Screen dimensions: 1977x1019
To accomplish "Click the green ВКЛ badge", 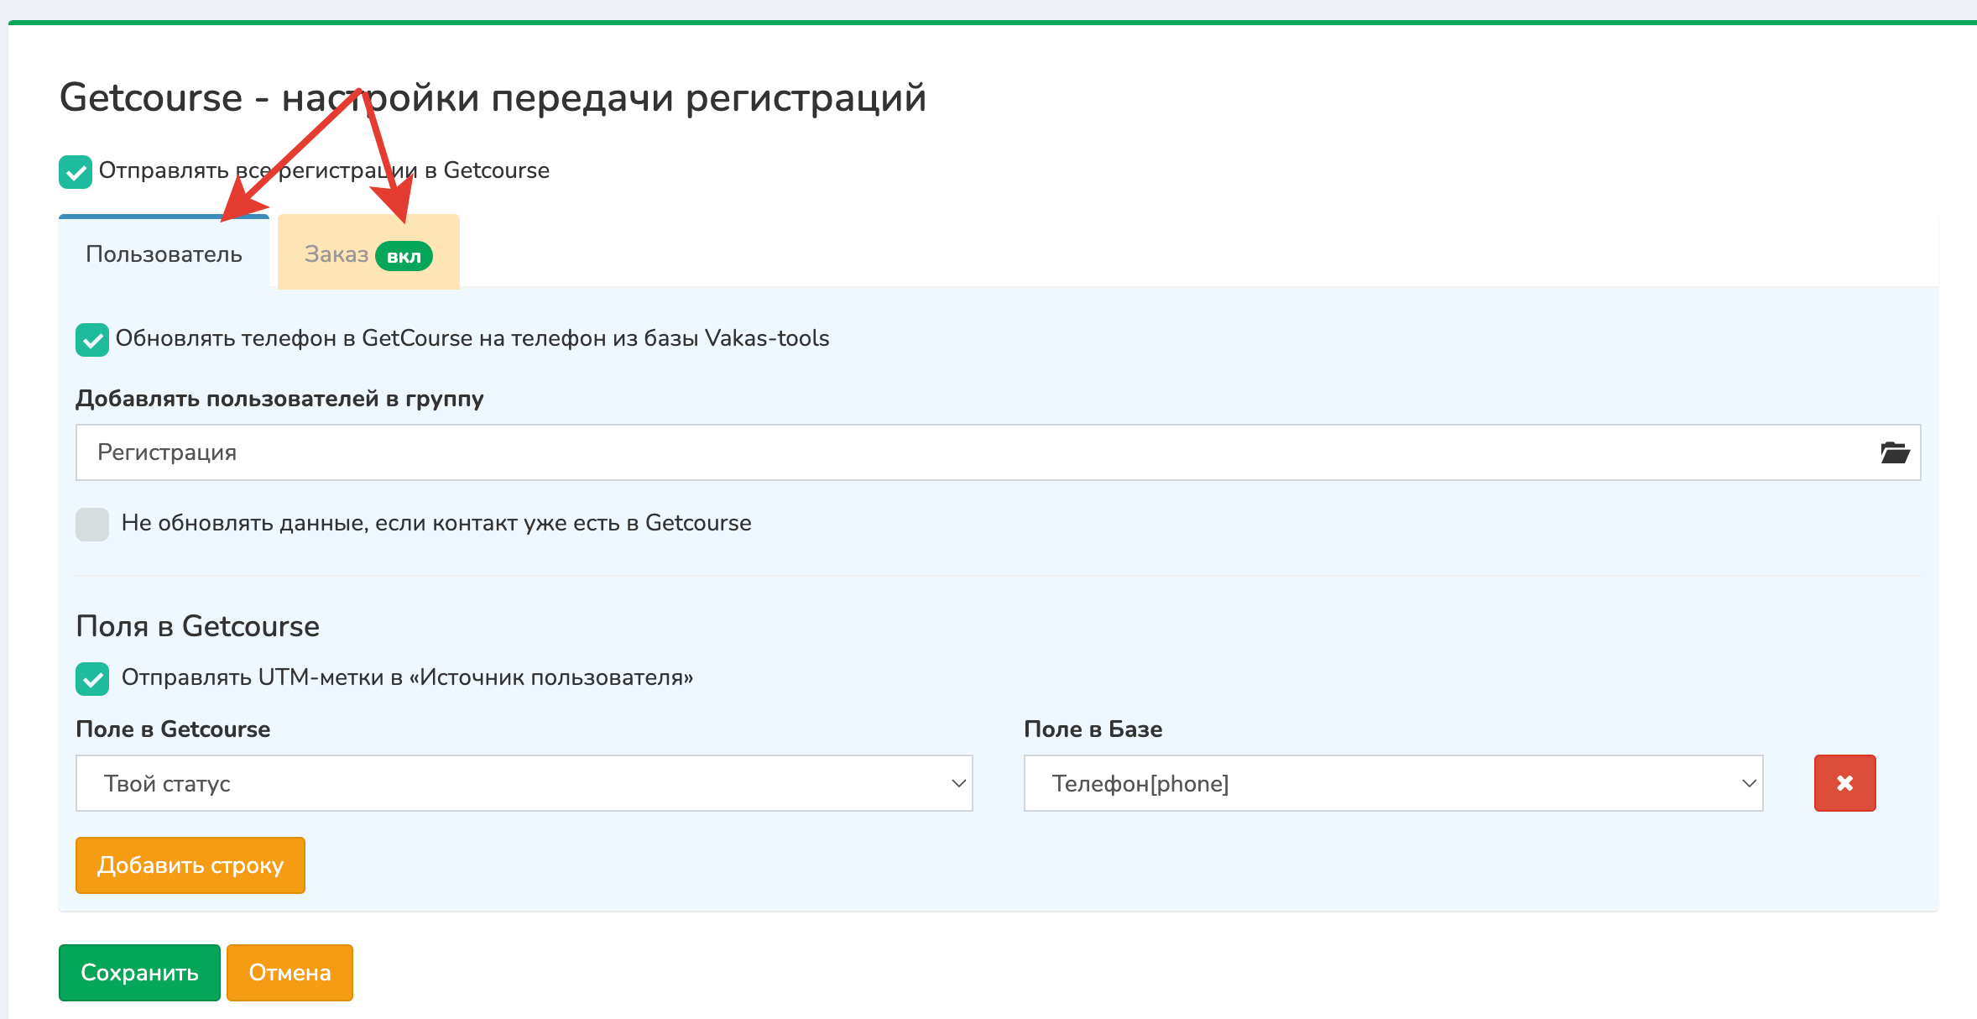I will click(404, 256).
